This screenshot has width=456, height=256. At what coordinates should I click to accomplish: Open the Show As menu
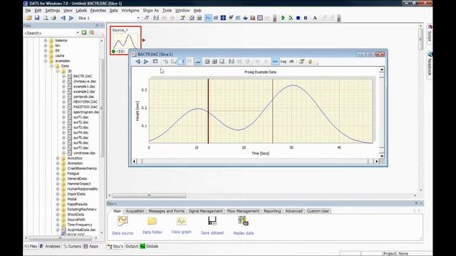[x=150, y=11]
